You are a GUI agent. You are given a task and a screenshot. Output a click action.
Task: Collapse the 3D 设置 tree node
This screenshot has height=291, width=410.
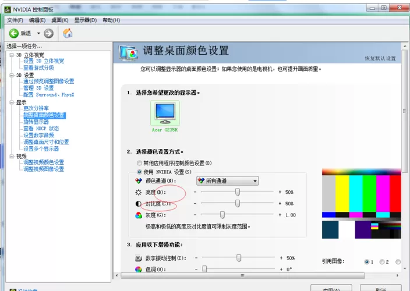click(12, 75)
